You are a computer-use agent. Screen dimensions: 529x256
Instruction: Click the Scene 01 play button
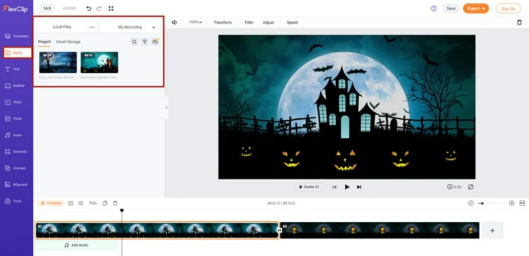click(309, 187)
